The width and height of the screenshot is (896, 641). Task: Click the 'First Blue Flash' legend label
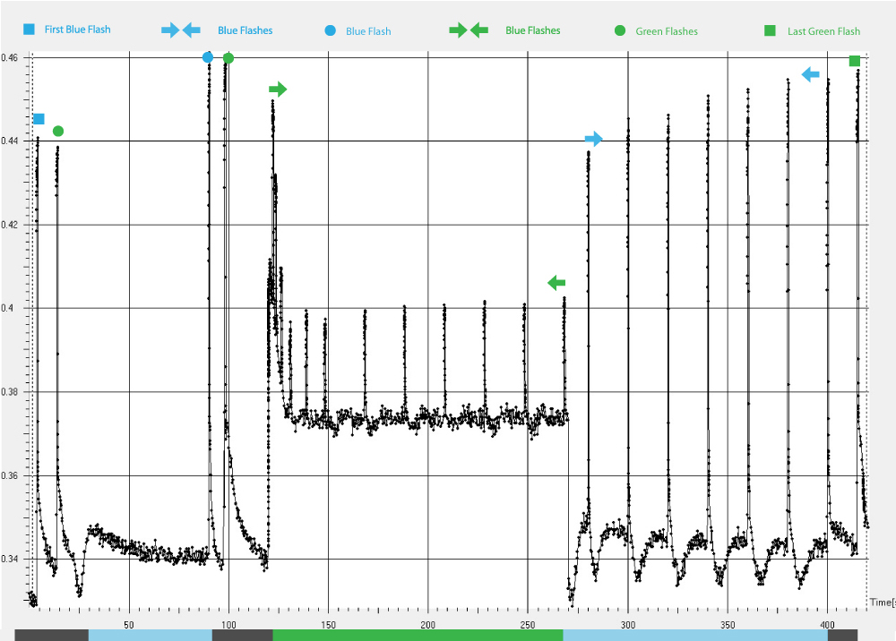coord(78,30)
